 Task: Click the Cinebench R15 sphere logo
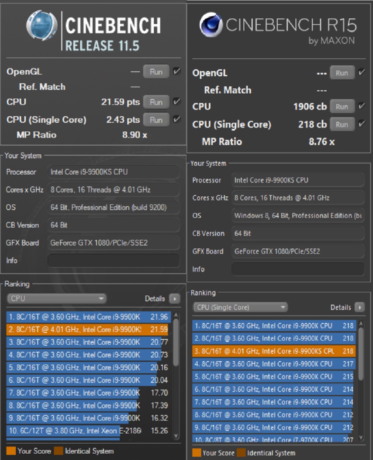[211, 25]
